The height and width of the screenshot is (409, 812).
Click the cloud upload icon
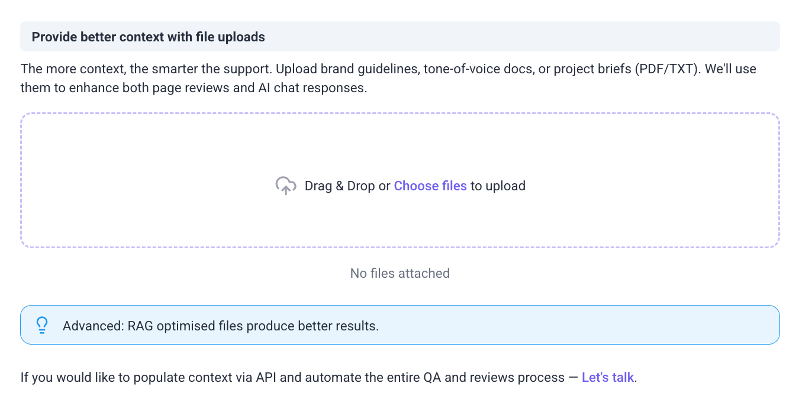pos(286,186)
